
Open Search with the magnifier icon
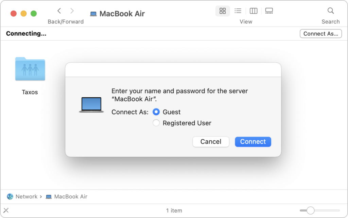(331, 11)
